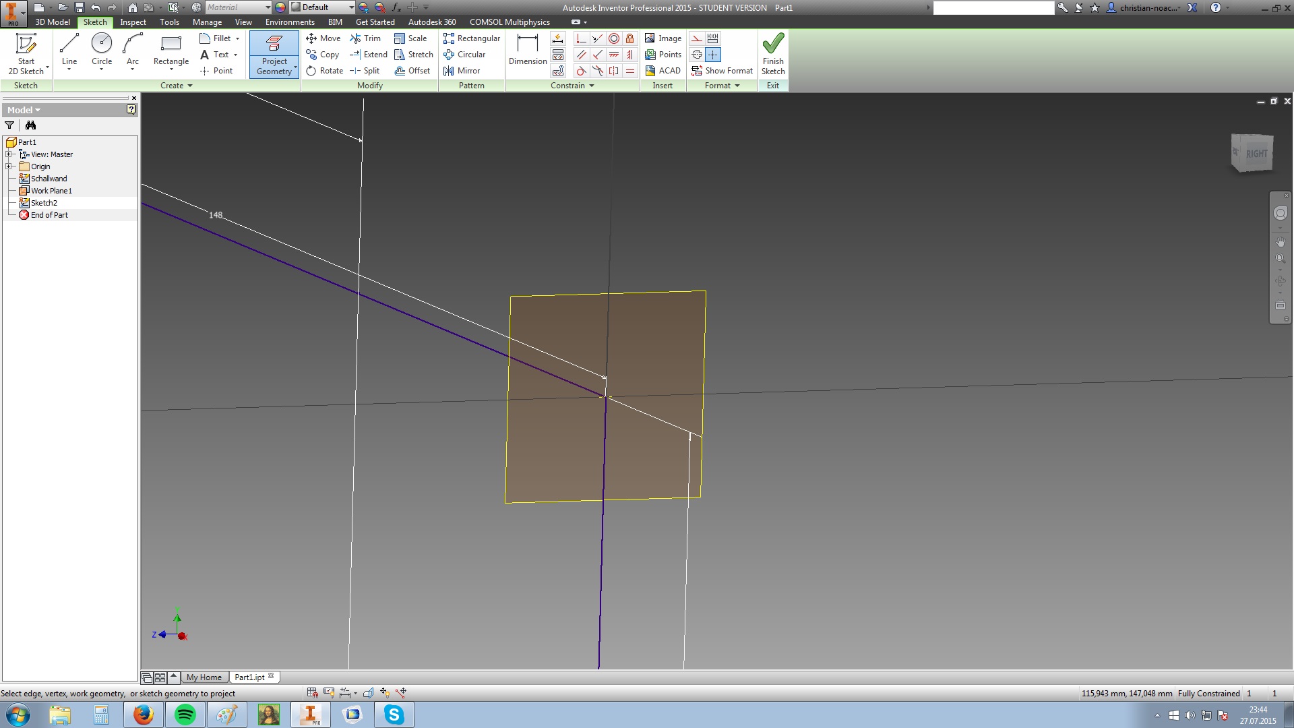
Task: Insert ACAD file
Action: tap(663, 71)
